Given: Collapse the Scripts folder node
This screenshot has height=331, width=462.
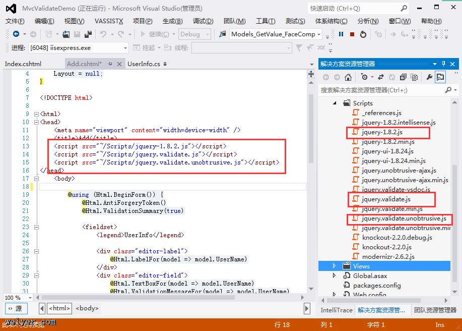Looking at the screenshot, I should point(335,103).
